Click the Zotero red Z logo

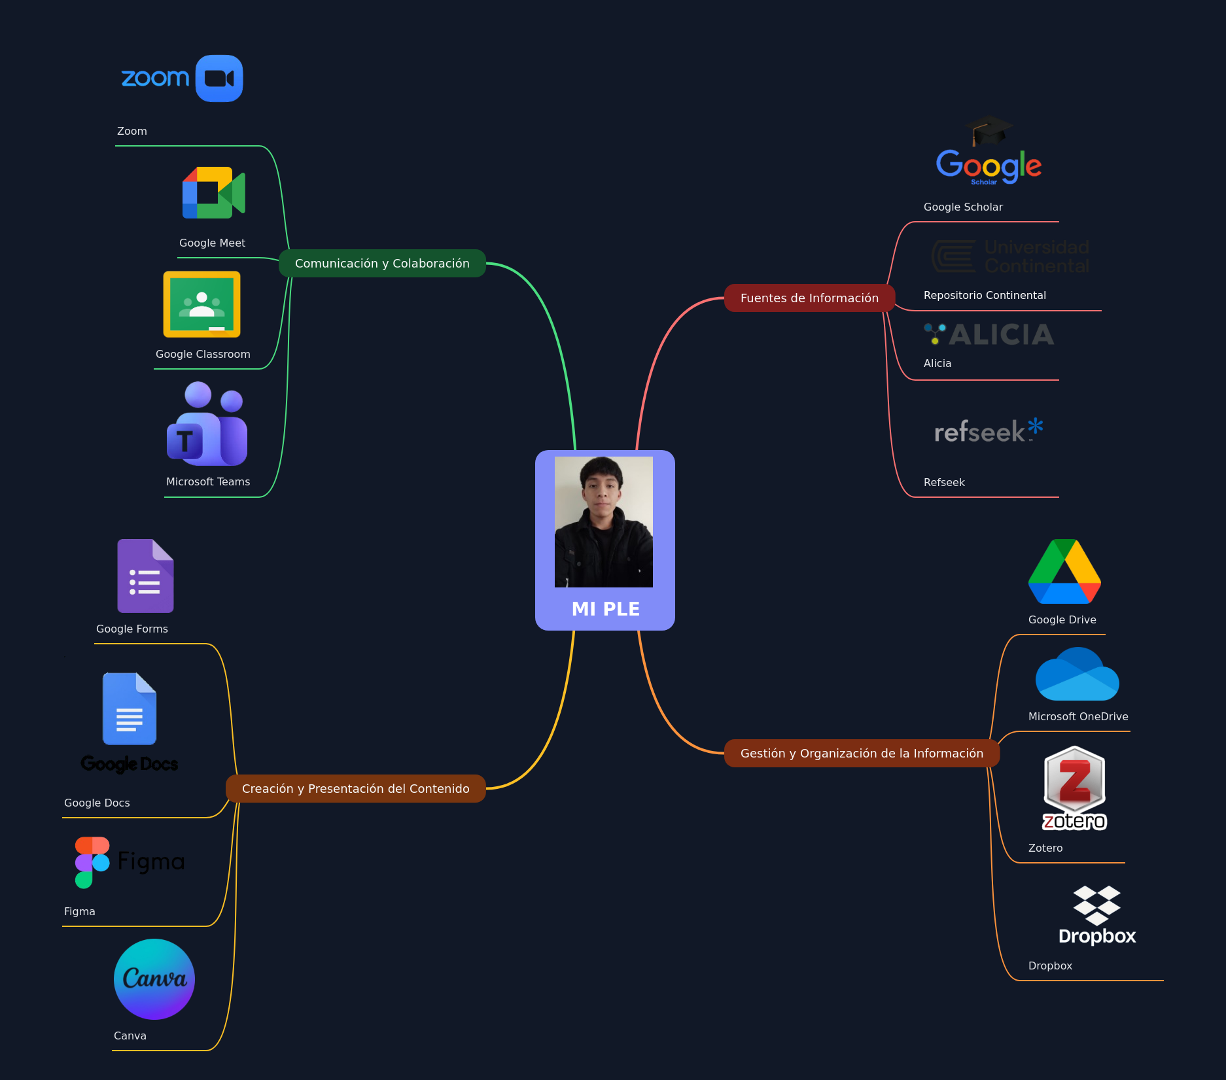1074,788
